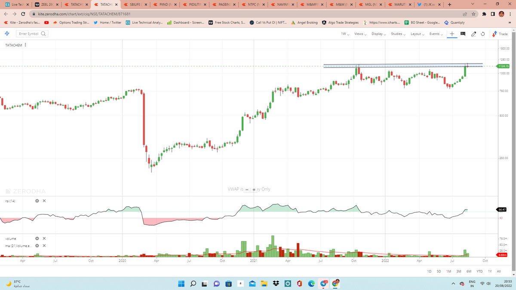
Task: Expand the Events dropdown
Action: (436, 34)
